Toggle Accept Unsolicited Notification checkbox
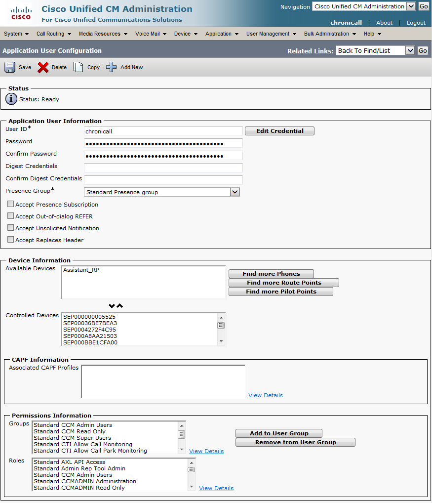Image resolution: width=432 pixels, height=503 pixels. tap(10, 228)
